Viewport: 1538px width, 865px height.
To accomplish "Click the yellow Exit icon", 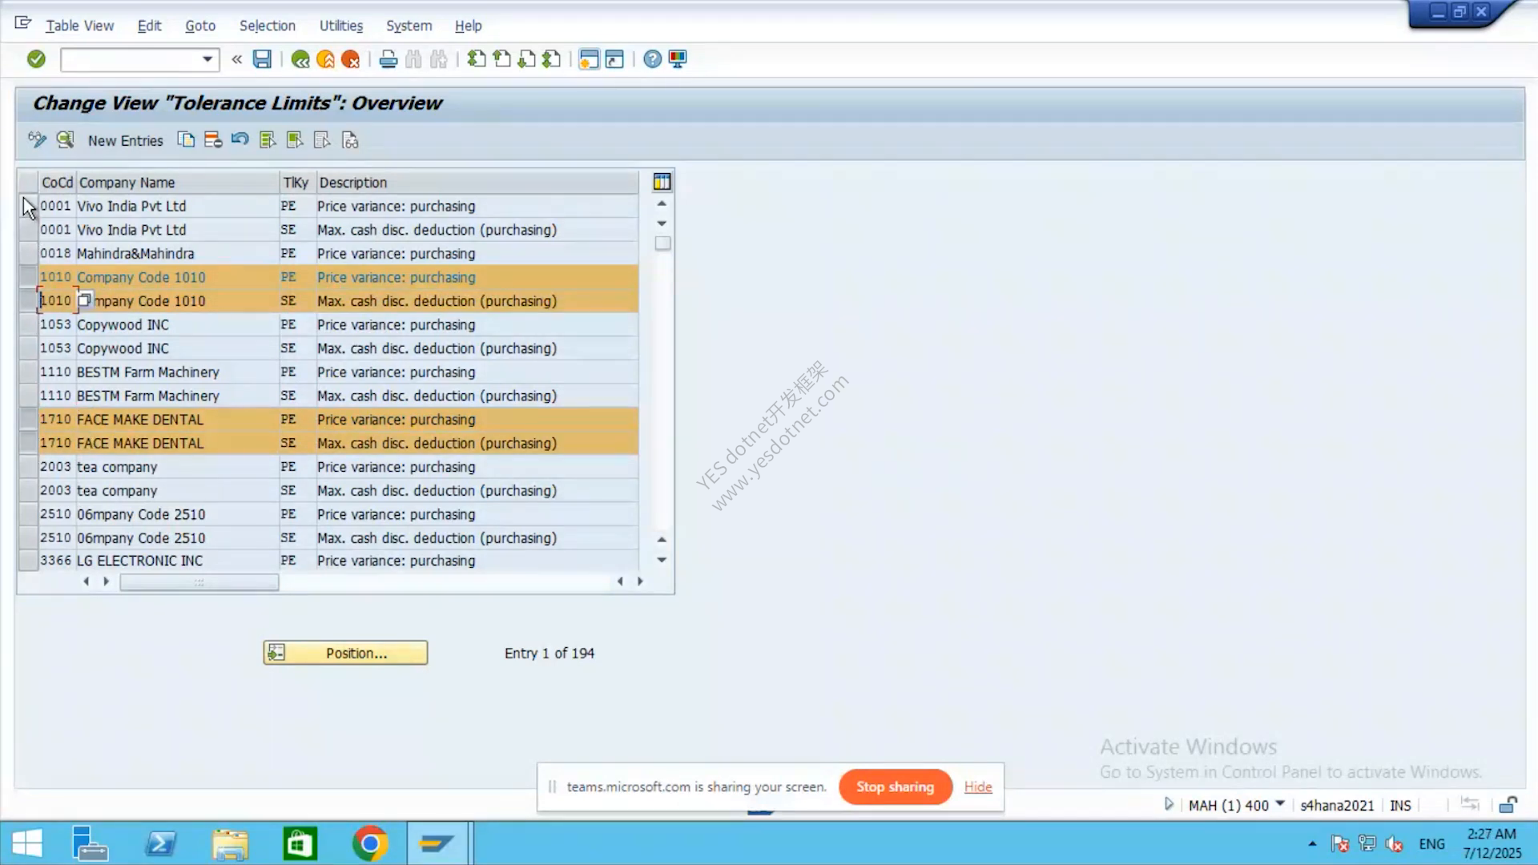I will point(325,59).
